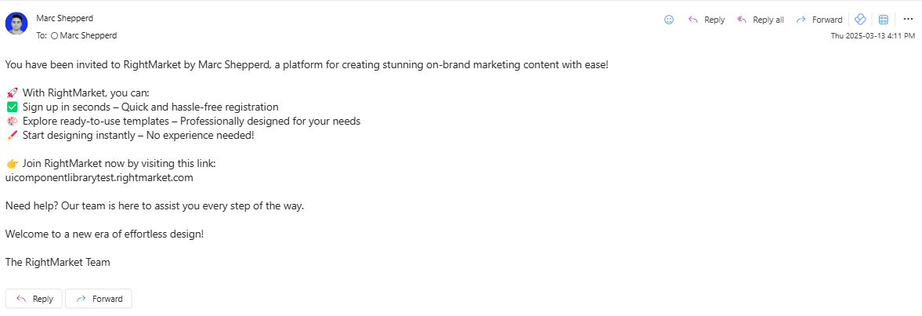Click Reply in the message header toolbar

pyautogui.click(x=706, y=20)
